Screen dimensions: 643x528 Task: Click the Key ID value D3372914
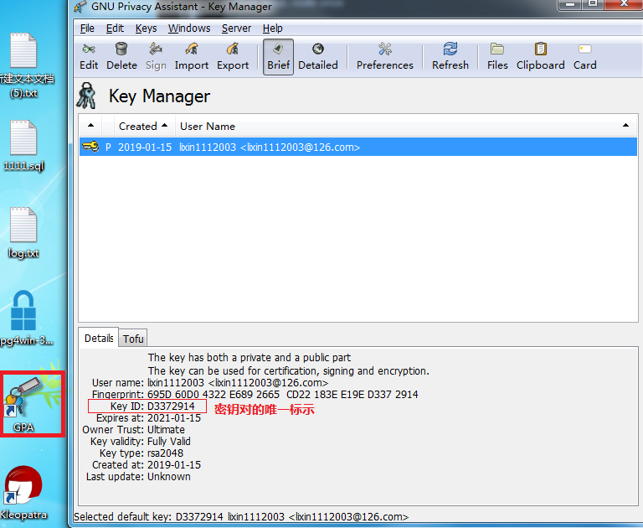[171, 406]
